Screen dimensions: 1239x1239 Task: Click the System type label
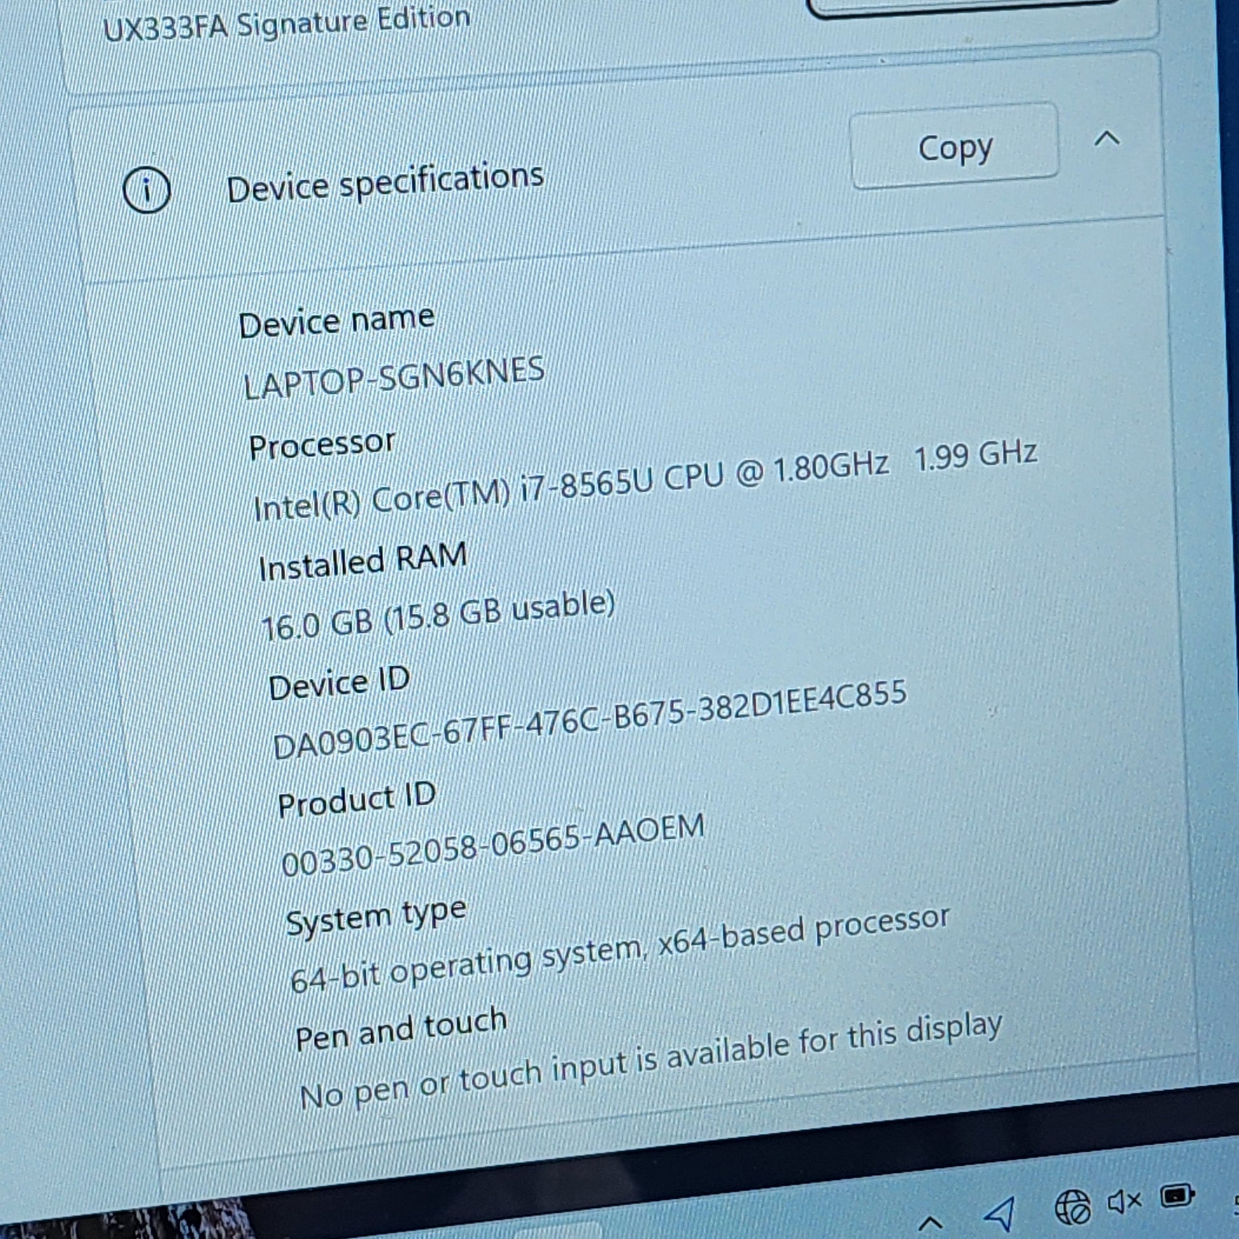click(x=376, y=916)
